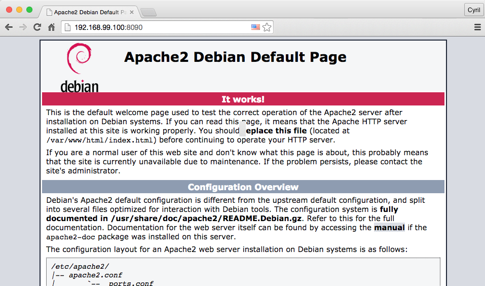Click the Debian swirl logo

(x=79, y=58)
